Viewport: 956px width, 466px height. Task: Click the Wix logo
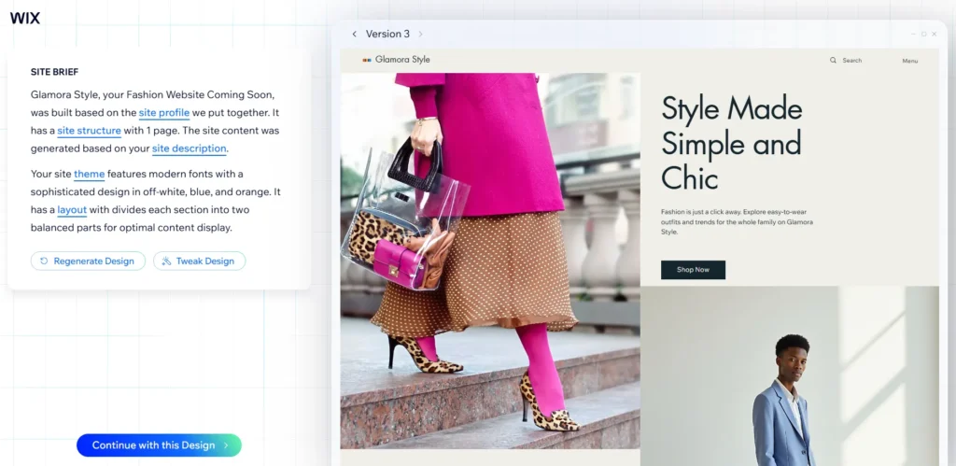coord(25,19)
